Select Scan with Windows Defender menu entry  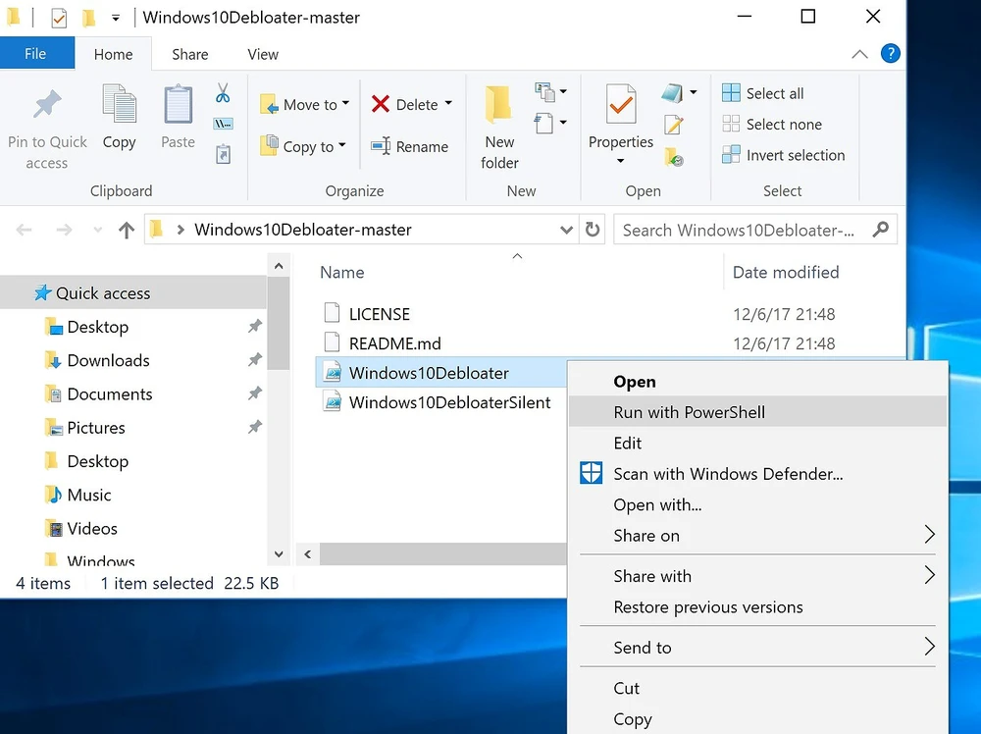tap(728, 474)
